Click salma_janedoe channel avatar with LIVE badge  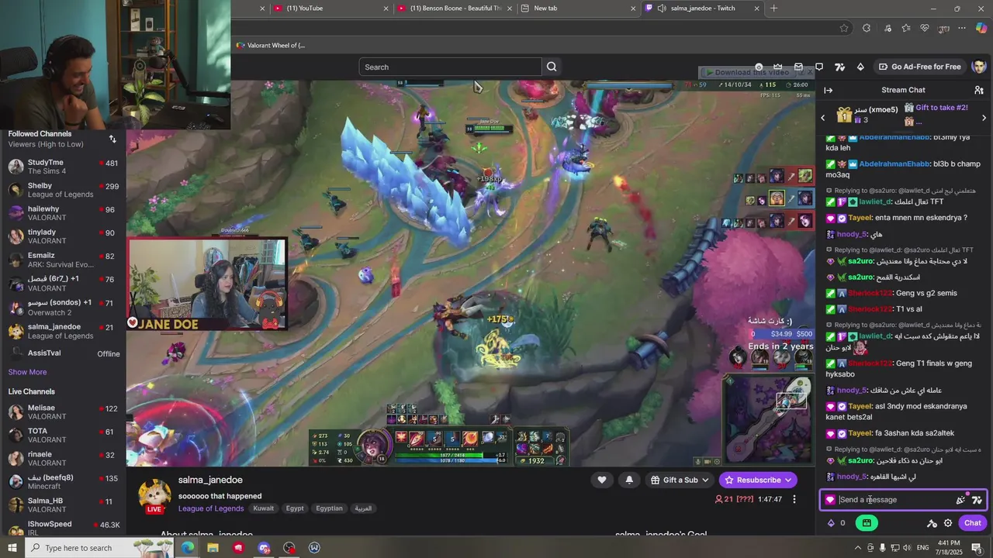[154, 495]
